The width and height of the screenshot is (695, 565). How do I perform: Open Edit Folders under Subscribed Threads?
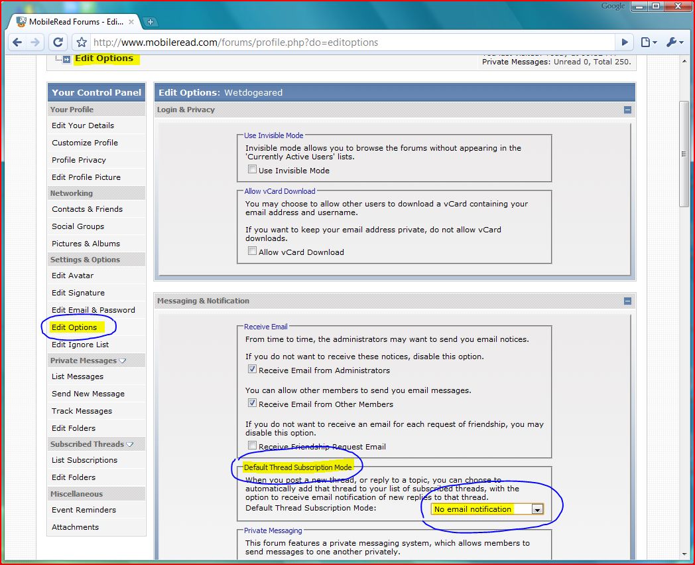[x=74, y=477]
